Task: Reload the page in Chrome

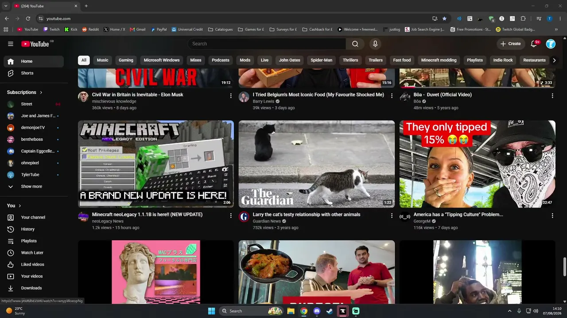Action: (x=28, y=19)
